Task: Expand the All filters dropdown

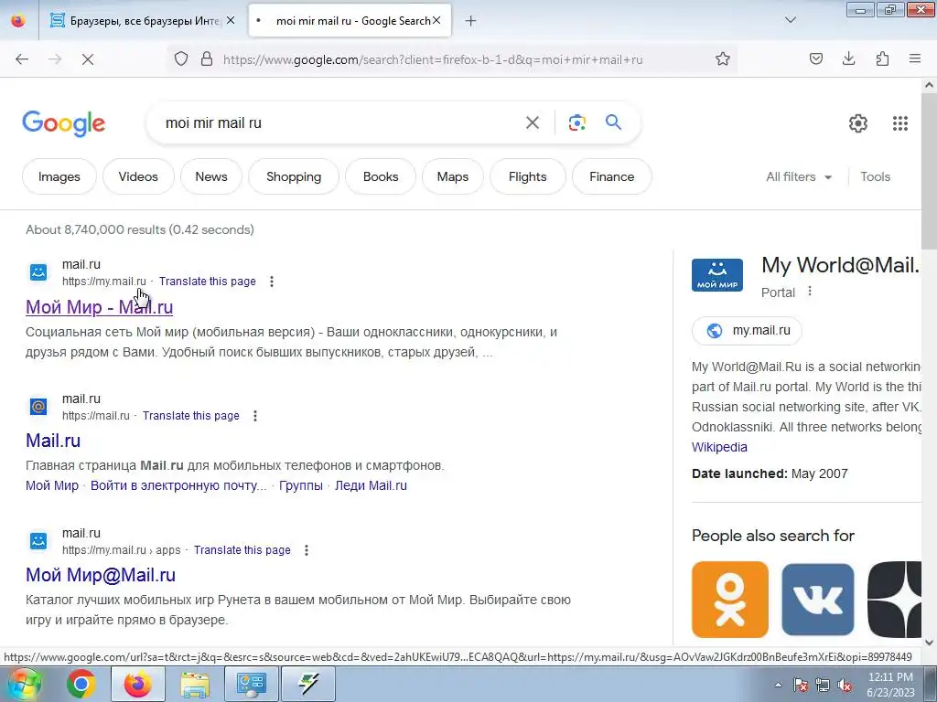Action: tap(799, 176)
